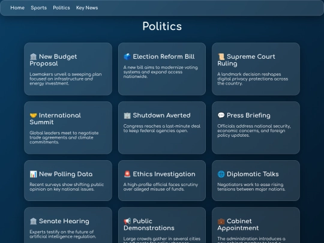Click the speech bubble icon on Press Briefing

(x=221, y=115)
